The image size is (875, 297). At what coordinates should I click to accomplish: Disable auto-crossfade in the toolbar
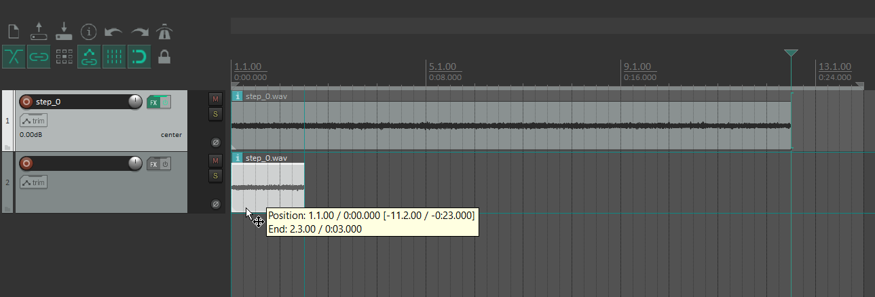pyautogui.click(x=14, y=56)
